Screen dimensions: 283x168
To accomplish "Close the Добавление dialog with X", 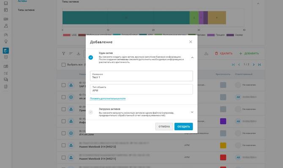I will click(190, 42).
